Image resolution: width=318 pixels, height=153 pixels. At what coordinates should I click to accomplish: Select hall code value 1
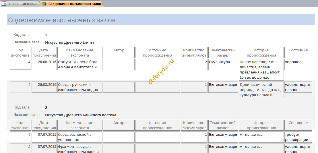tap(46, 35)
